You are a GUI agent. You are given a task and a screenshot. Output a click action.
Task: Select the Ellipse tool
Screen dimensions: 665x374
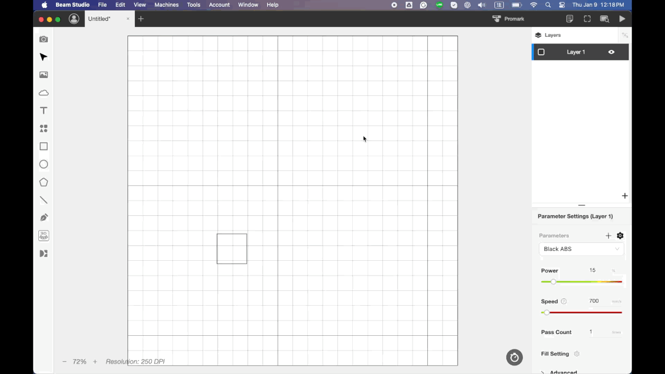click(44, 164)
